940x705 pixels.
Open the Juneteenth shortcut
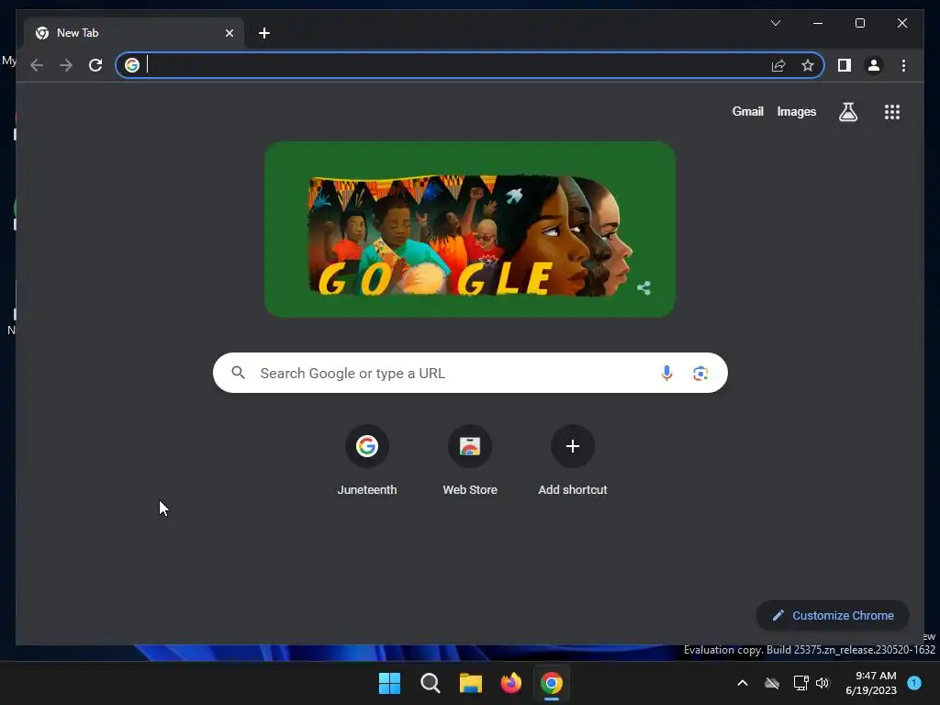367,461
